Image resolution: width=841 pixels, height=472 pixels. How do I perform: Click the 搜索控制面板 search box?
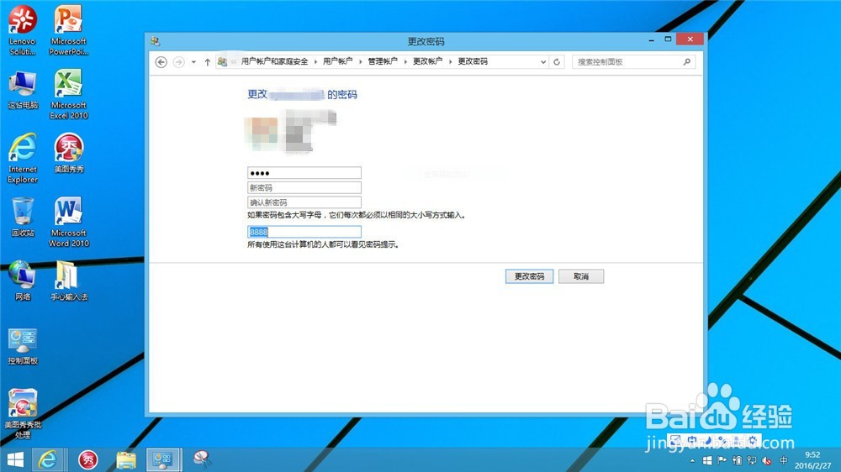tap(633, 62)
